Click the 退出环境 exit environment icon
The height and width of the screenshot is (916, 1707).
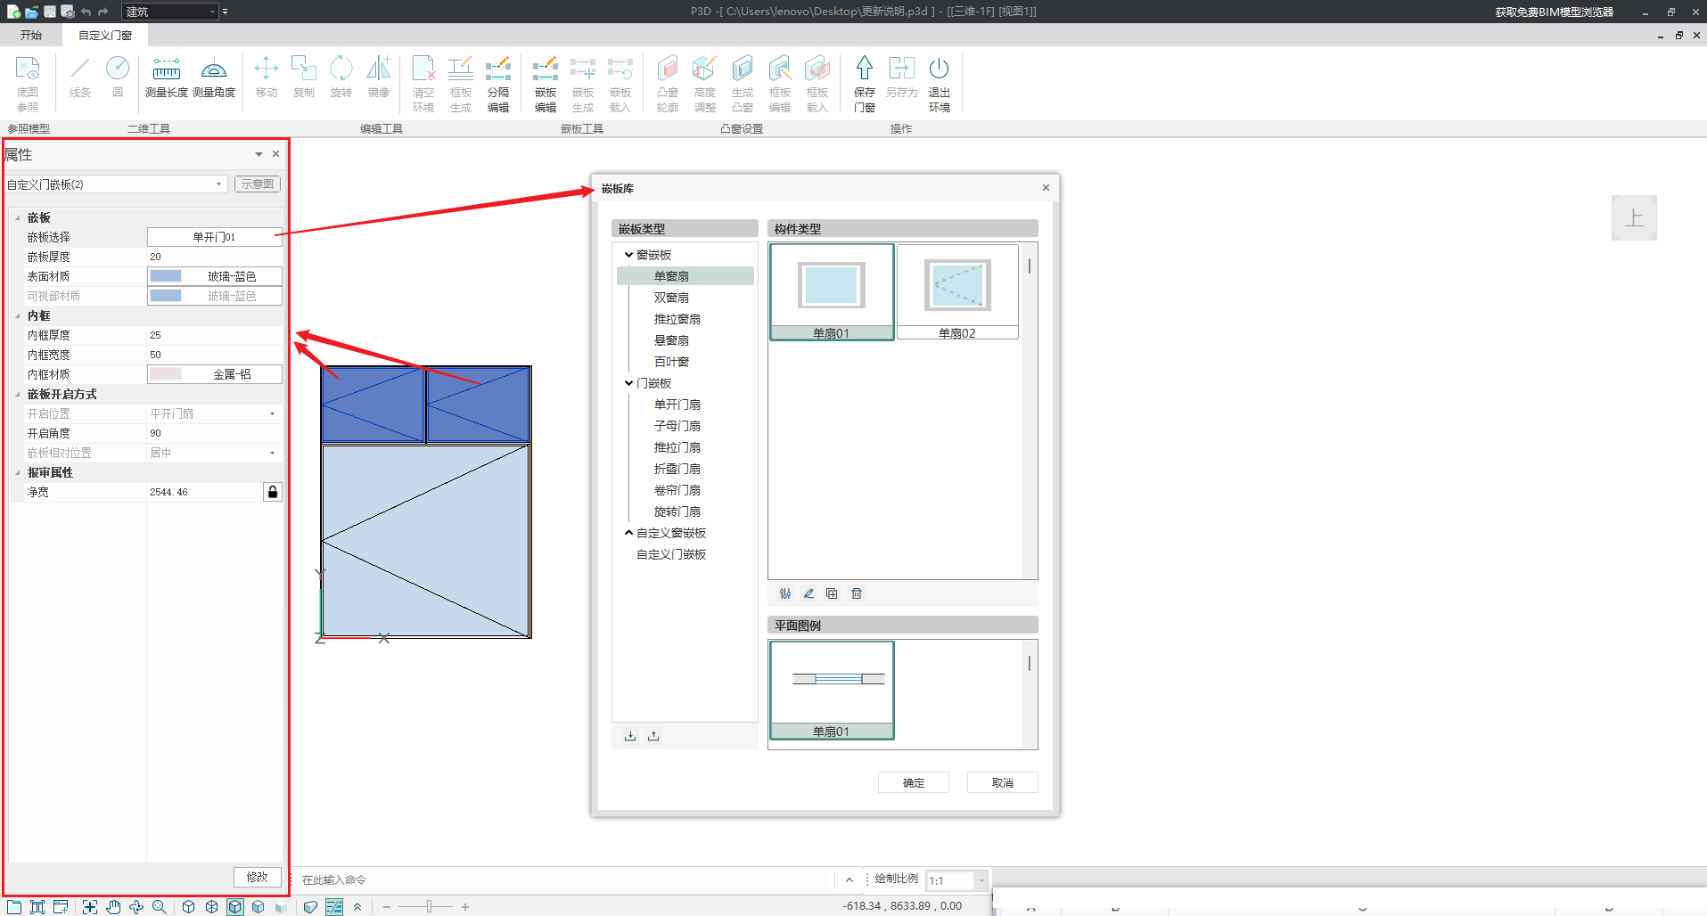[x=939, y=84]
